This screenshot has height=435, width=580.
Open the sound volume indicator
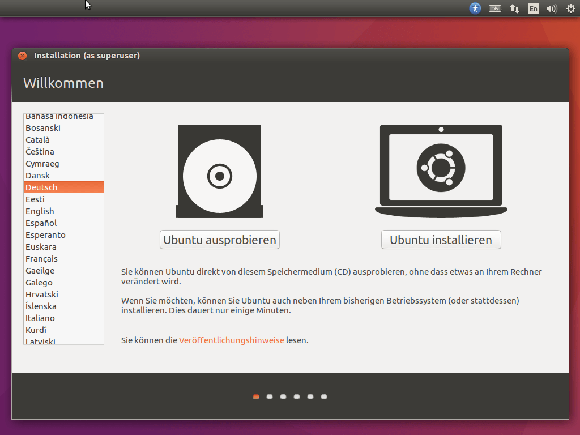coord(552,8)
